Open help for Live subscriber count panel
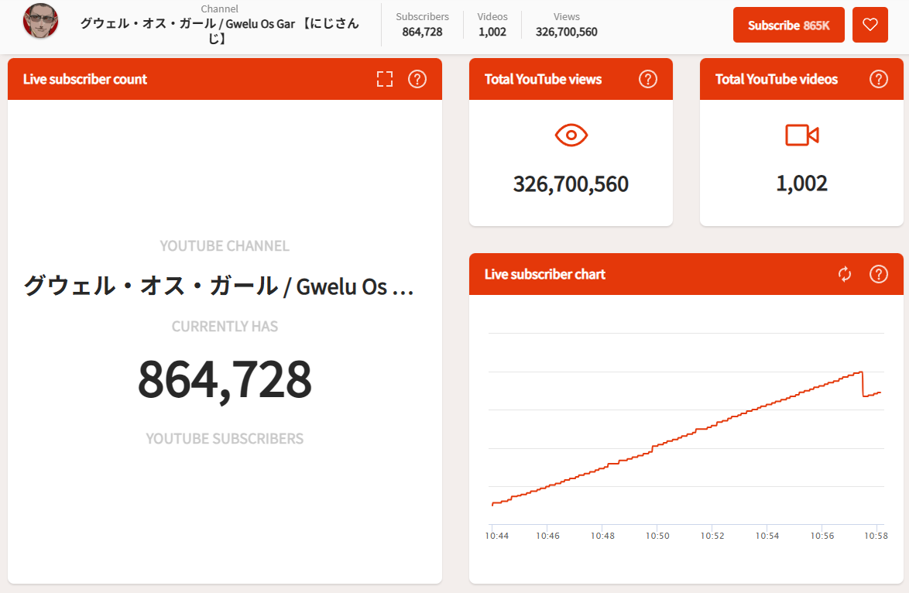909x593 pixels. click(417, 79)
